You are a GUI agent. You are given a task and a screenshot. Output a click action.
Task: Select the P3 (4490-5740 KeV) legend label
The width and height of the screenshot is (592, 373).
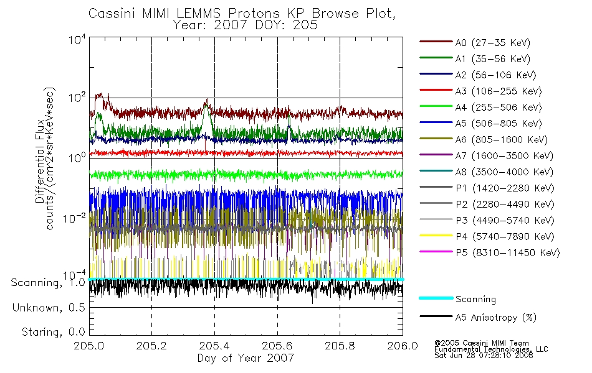pyautogui.click(x=505, y=221)
